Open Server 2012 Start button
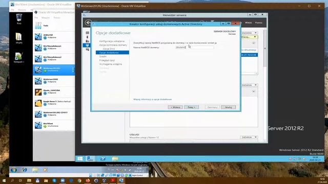The height and width of the screenshot is (184, 328). [80, 159]
